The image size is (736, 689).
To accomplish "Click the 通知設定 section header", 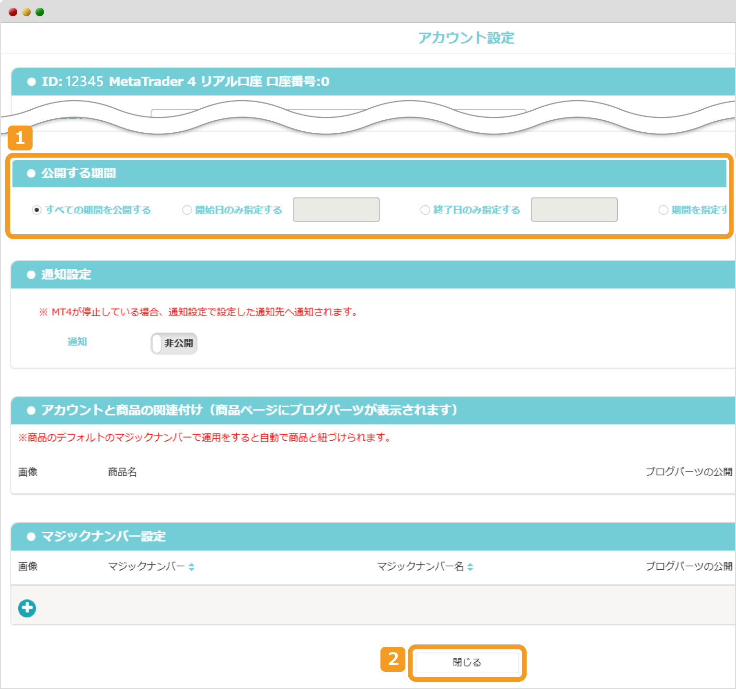I will point(65,275).
